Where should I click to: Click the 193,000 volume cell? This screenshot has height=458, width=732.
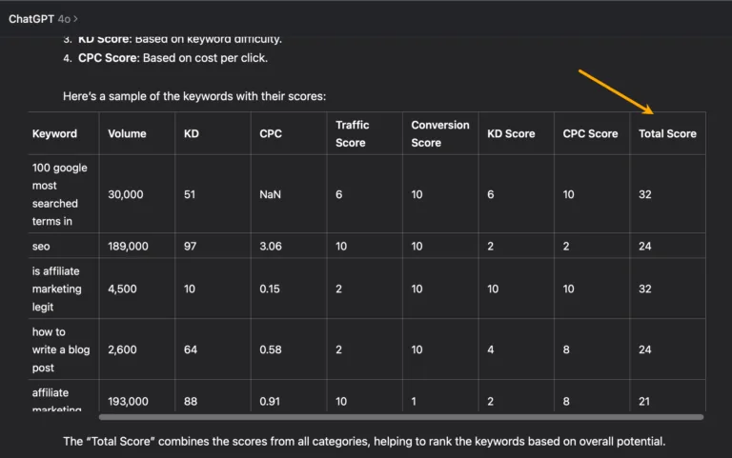pyautogui.click(x=128, y=401)
